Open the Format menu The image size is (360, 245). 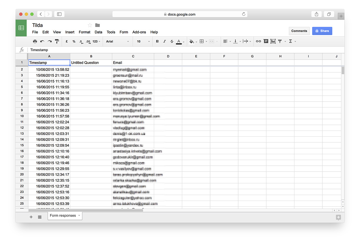coord(84,32)
